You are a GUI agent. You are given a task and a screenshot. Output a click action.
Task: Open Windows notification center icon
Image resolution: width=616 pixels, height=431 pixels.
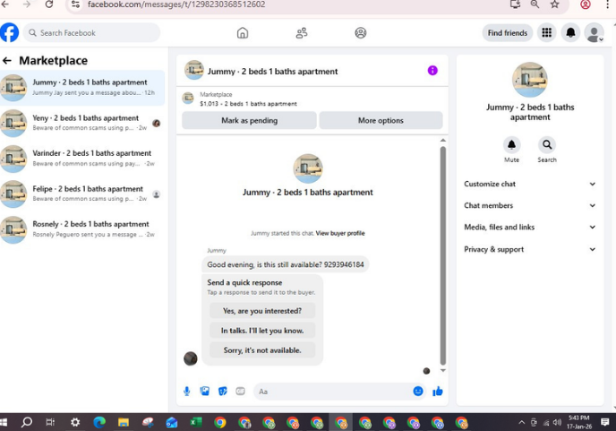[x=605, y=422]
